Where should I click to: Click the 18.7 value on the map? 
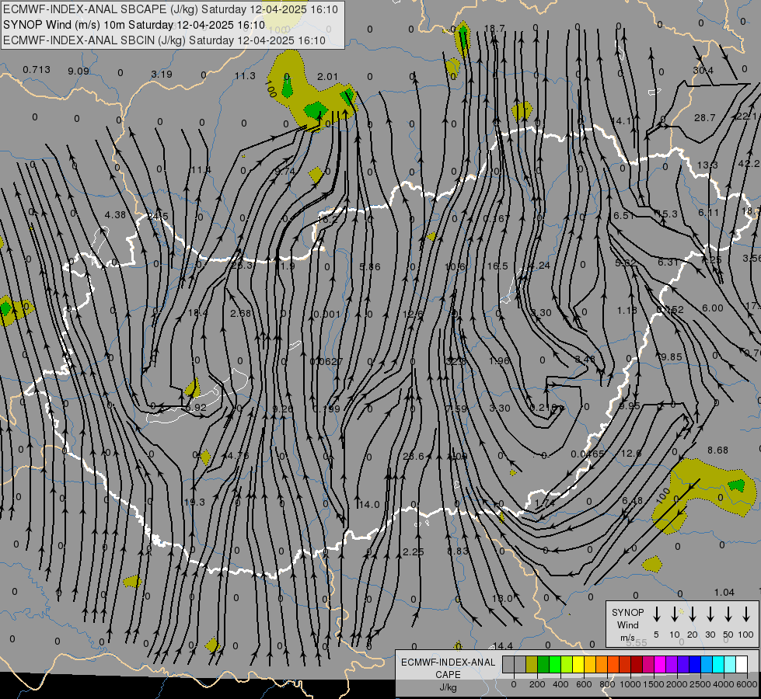[494, 29]
